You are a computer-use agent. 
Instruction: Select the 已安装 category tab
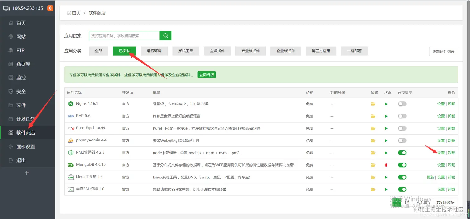124,51
